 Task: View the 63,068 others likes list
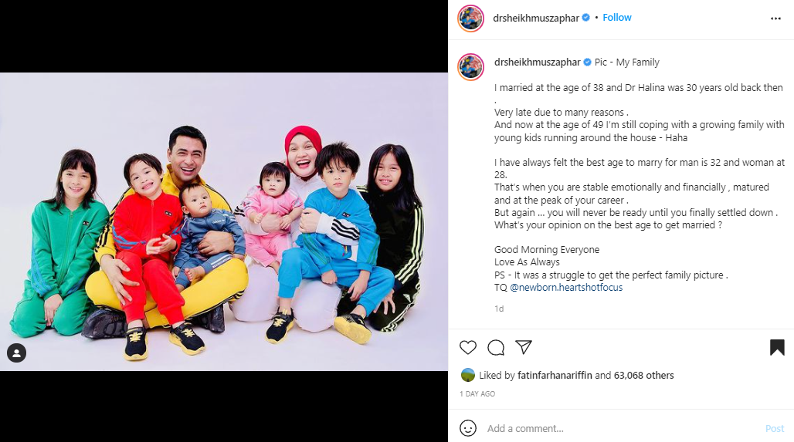coord(643,375)
